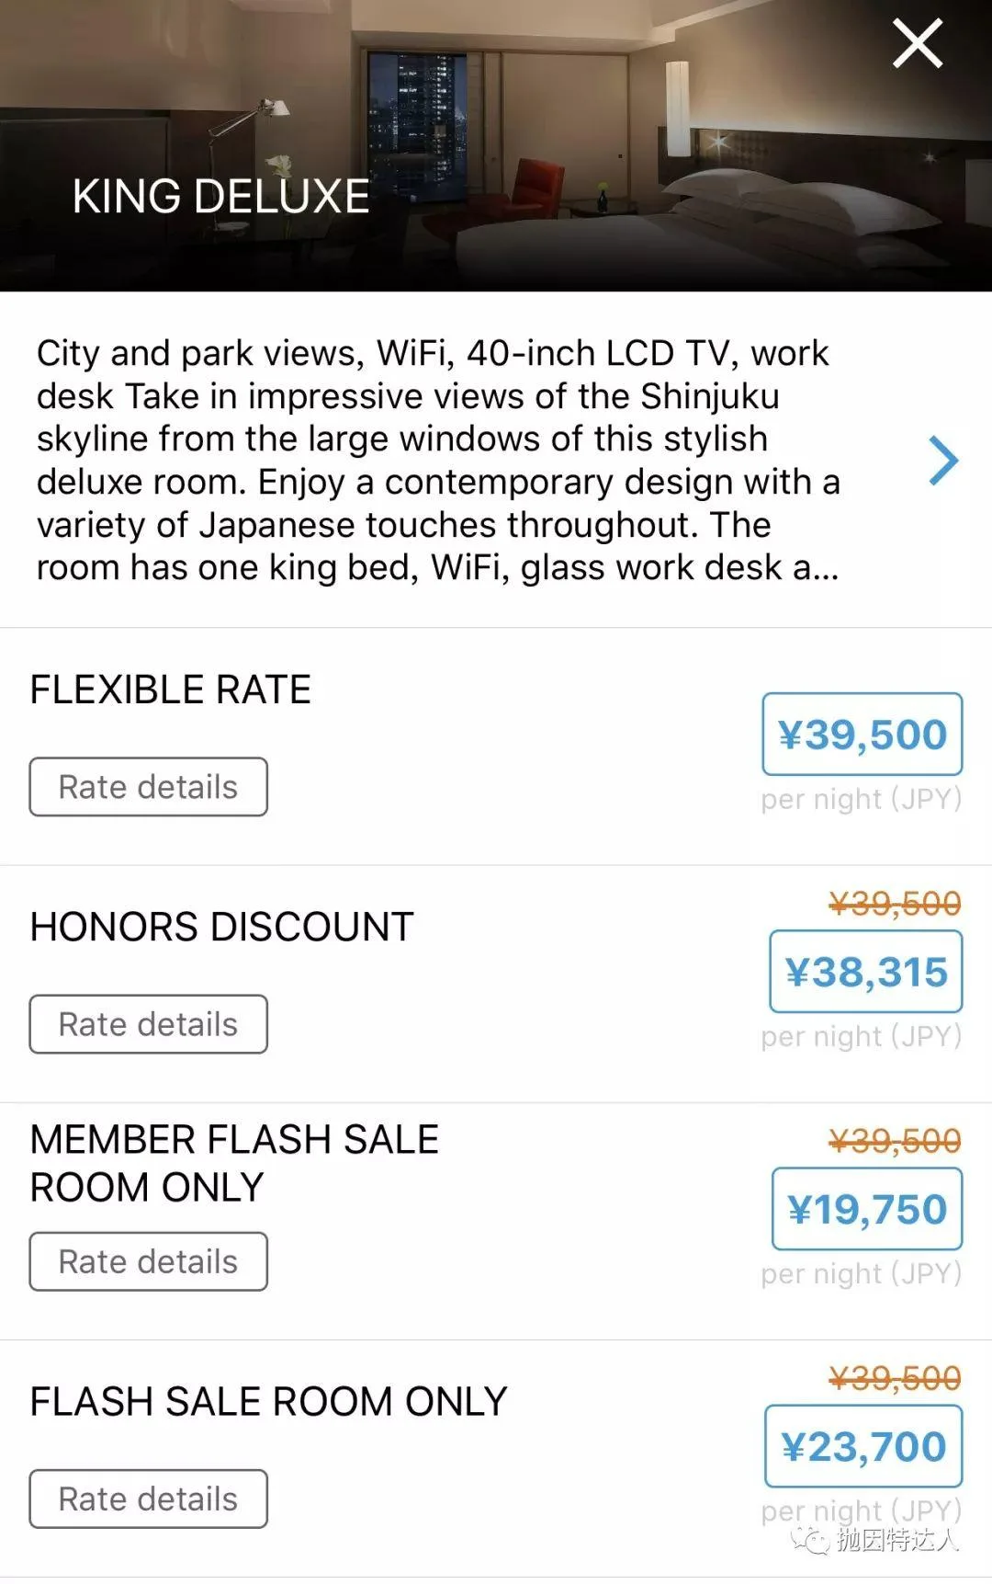The width and height of the screenshot is (992, 1584).
Task: View Rate details for Honors Discount
Action: click(x=148, y=1024)
